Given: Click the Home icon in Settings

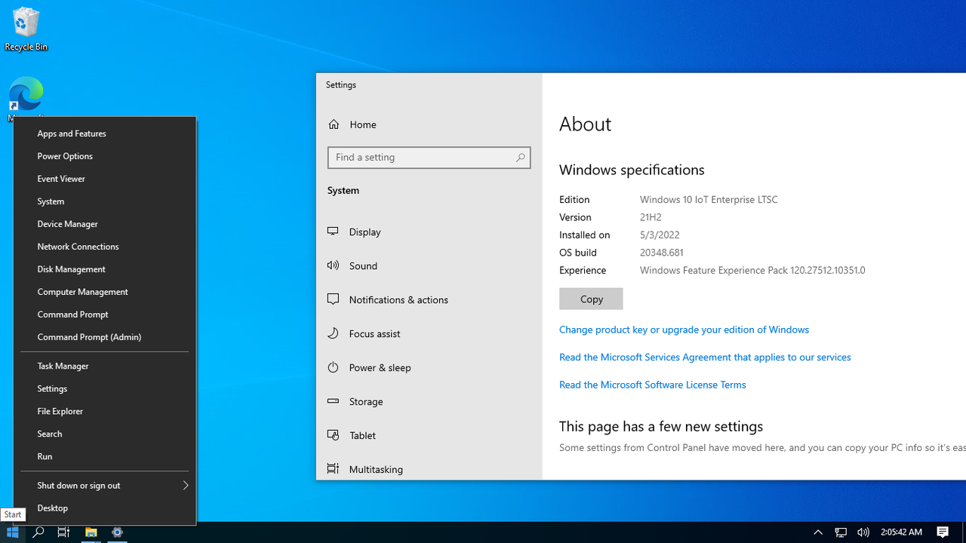Looking at the screenshot, I should click(x=334, y=124).
